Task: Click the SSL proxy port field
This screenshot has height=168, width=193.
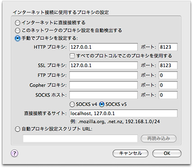Action: click(168, 65)
